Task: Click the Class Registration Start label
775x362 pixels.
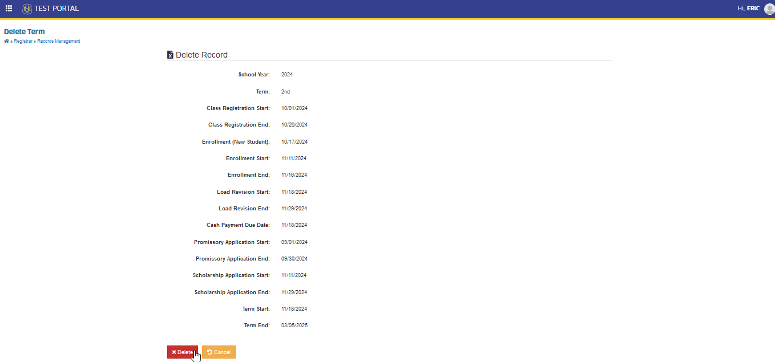Action: click(x=238, y=108)
